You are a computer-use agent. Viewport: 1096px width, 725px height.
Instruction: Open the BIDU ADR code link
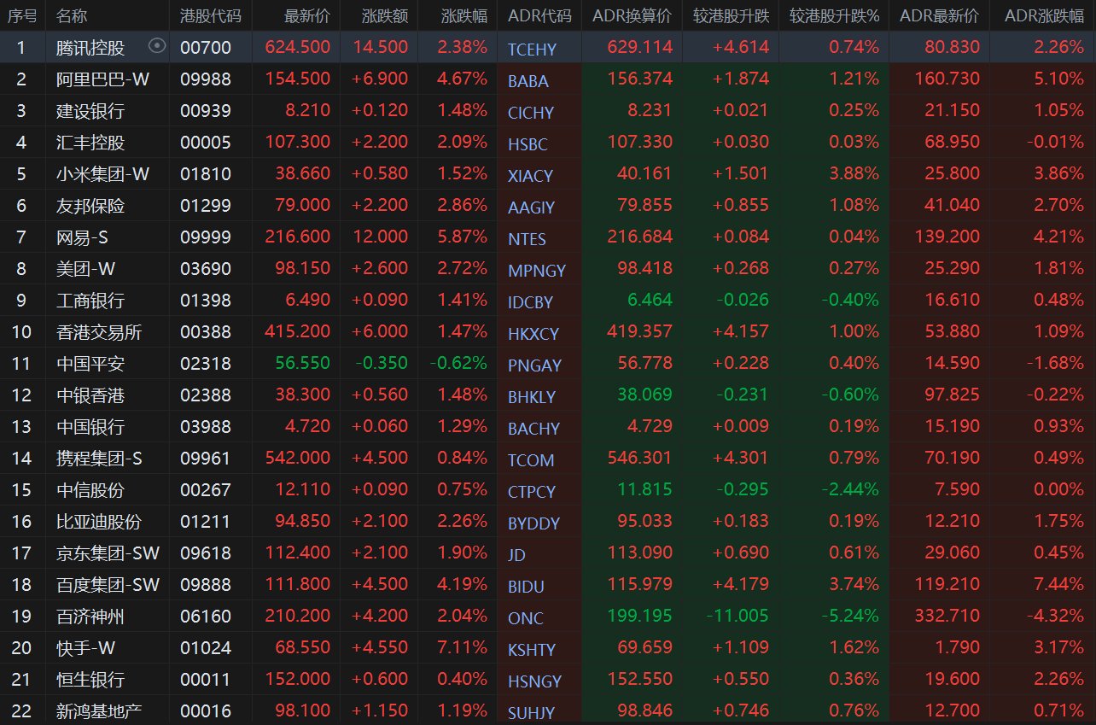[526, 587]
